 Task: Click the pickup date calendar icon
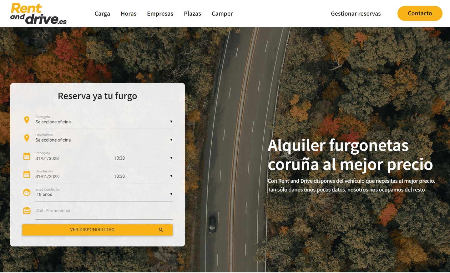[27, 156]
